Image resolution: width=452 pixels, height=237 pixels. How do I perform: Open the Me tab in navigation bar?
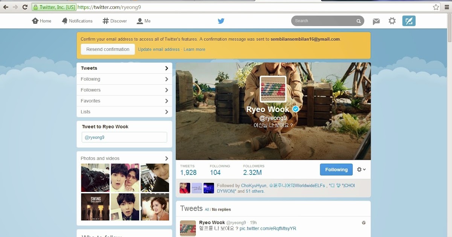(144, 21)
